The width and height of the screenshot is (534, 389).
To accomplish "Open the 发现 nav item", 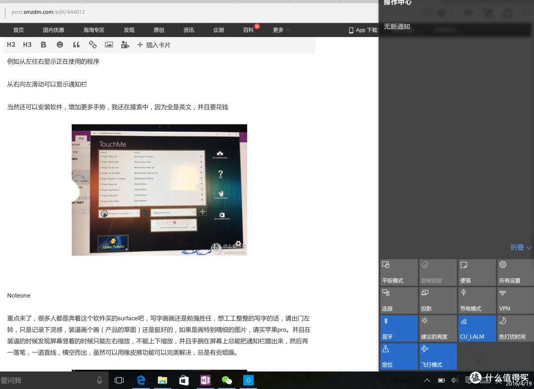I will tap(129, 30).
